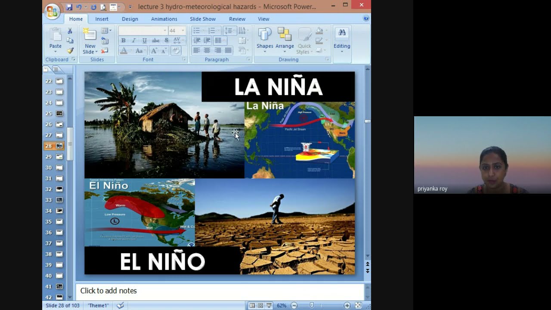
Task: Switch to Slide Sorter view
Action: (260, 305)
